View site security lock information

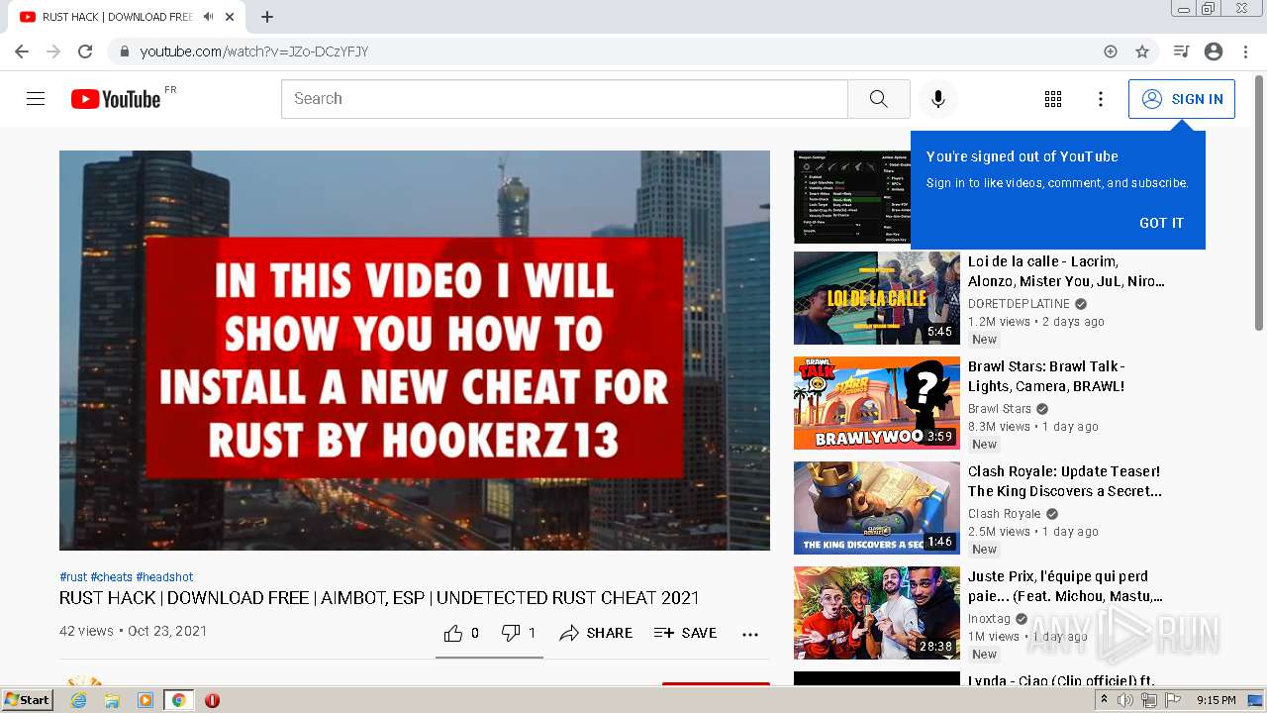pyautogui.click(x=125, y=51)
